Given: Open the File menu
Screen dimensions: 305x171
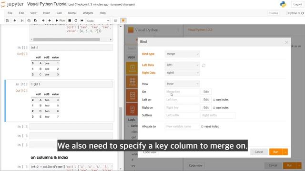Looking at the screenshot, I should [x=10, y=13].
